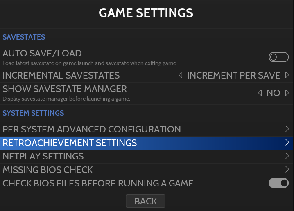Click the Auto Save/Load label
294x211 pixels.
point(42,54)
